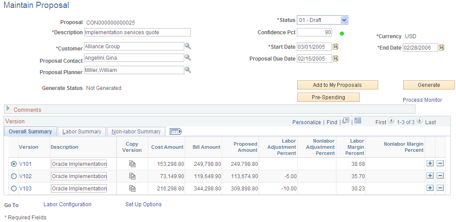Add row after V103

tap(430, 188)
